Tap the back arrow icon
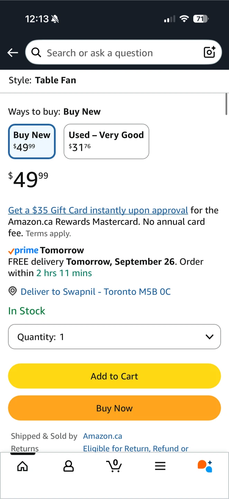This screenshot has height=499, width=229. (x=13, y=53)
